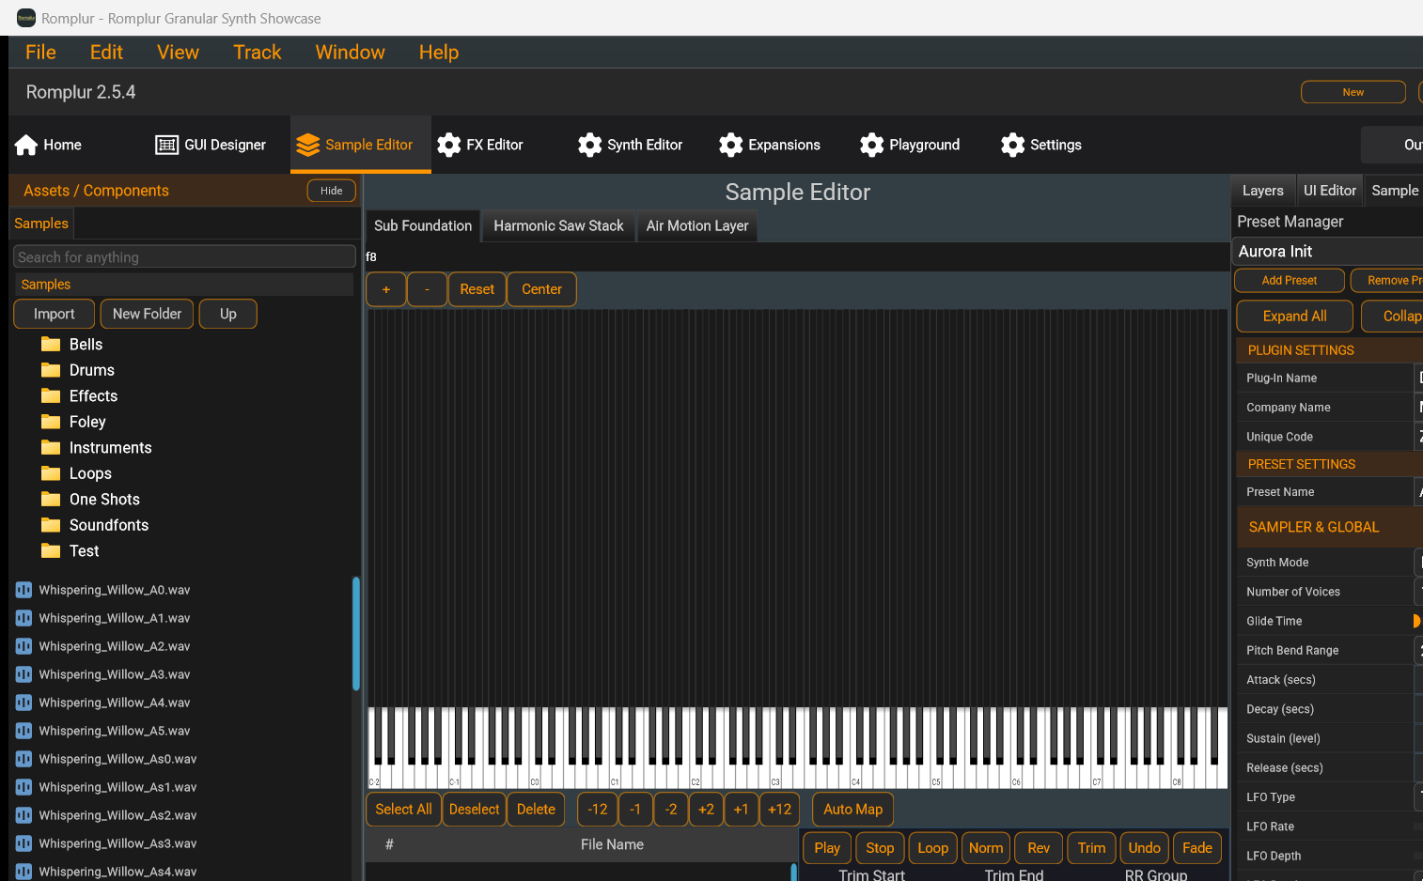
Task: Click the Home house icon
Action: [x=26, y=145]
